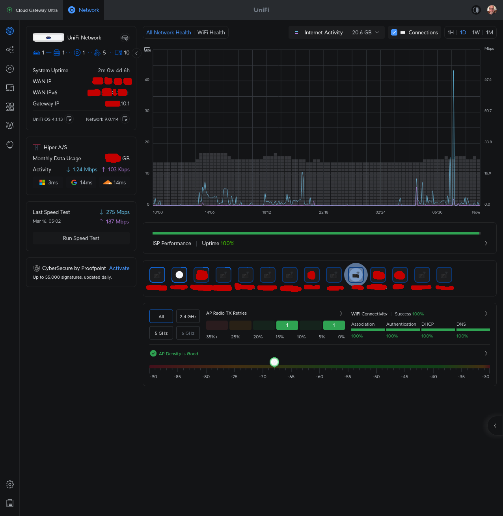Viewport: 503px width, 516px height.
Task: Click the 103 Kbps upload activity value
Action: tap(116, 169)
